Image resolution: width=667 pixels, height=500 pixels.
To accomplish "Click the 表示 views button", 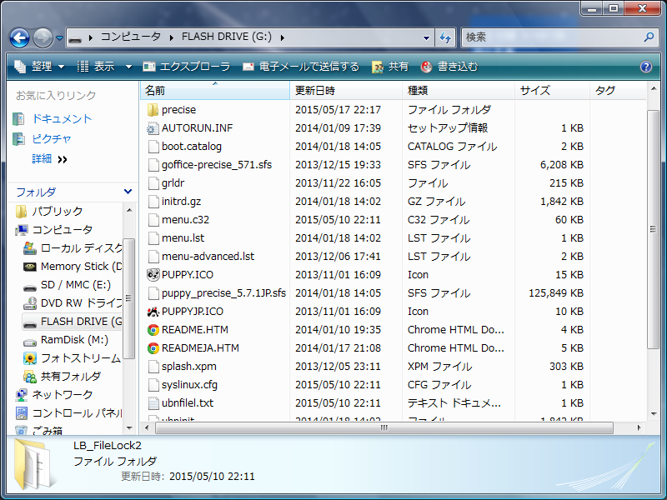I will point(96,67).
